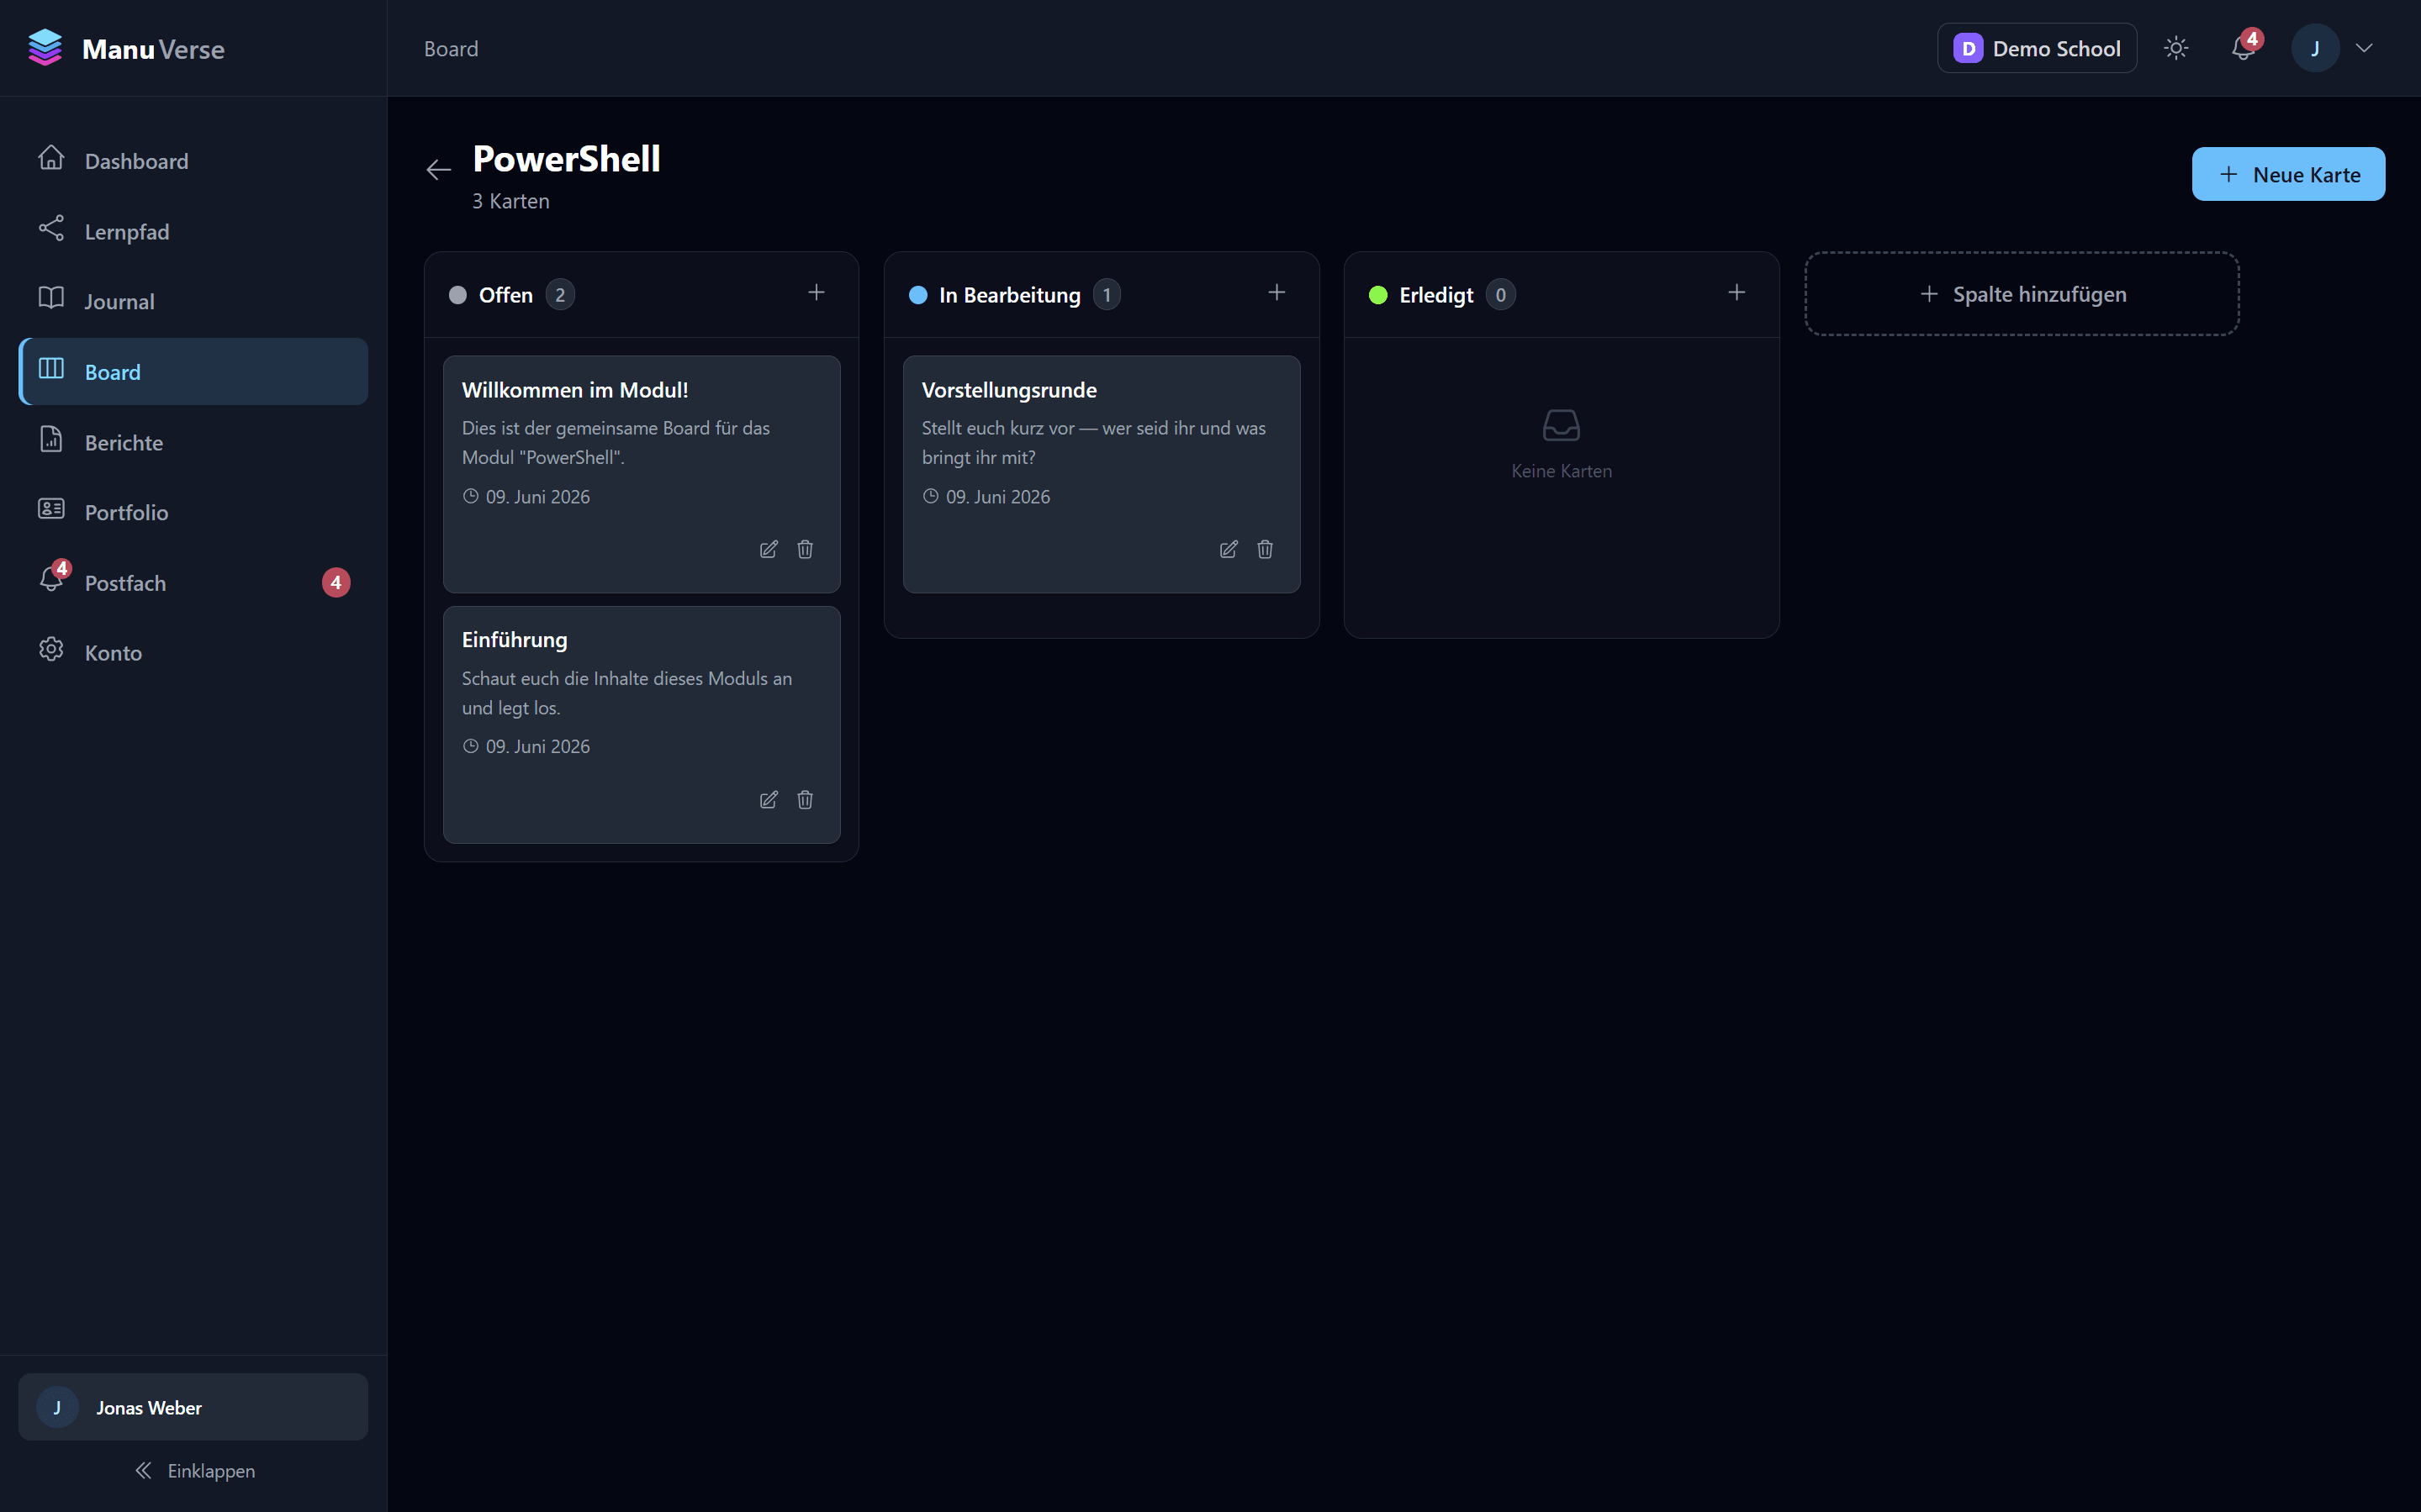Add a card to the Erledigt column
The image size is (2421, 1512).
1736,292
